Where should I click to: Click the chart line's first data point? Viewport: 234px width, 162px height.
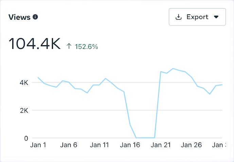point(38,77)
